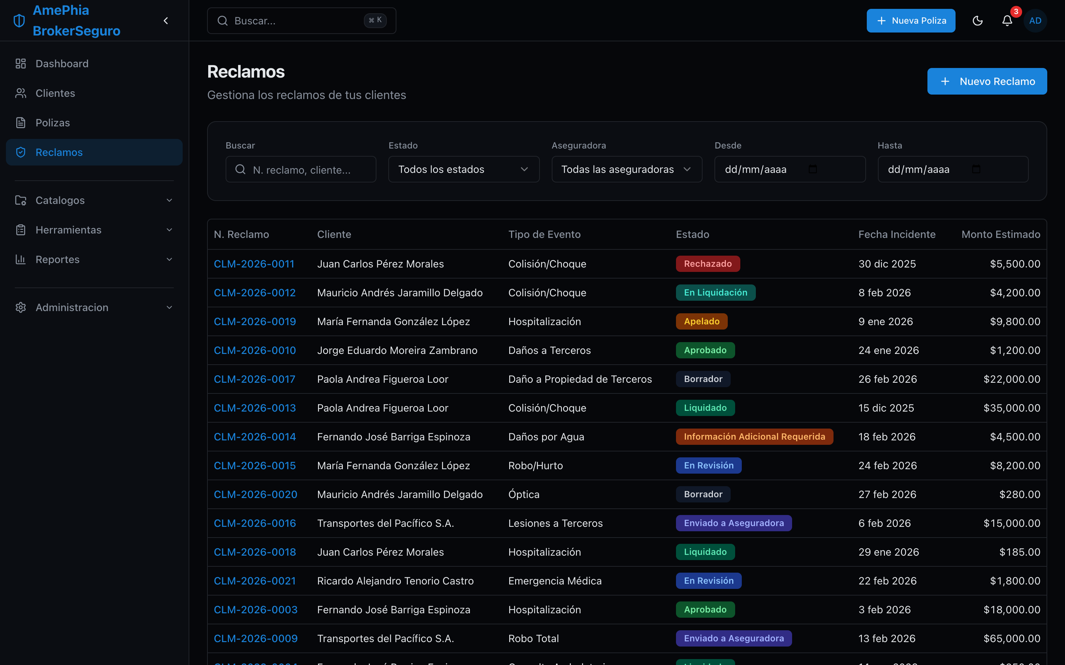
Task: Click the Clientes people icon
Action: tap(21, 93)
